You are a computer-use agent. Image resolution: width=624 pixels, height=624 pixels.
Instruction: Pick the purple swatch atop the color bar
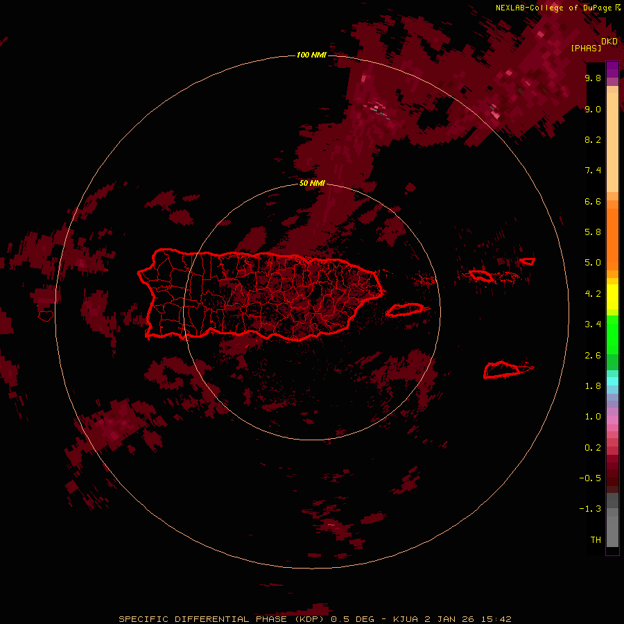point(612,69)
